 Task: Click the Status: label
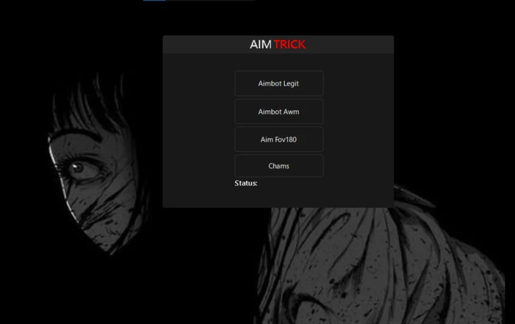point(246,183)
